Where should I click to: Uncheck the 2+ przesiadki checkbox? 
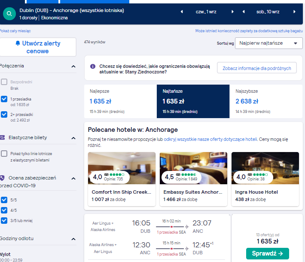pos(4,114)
